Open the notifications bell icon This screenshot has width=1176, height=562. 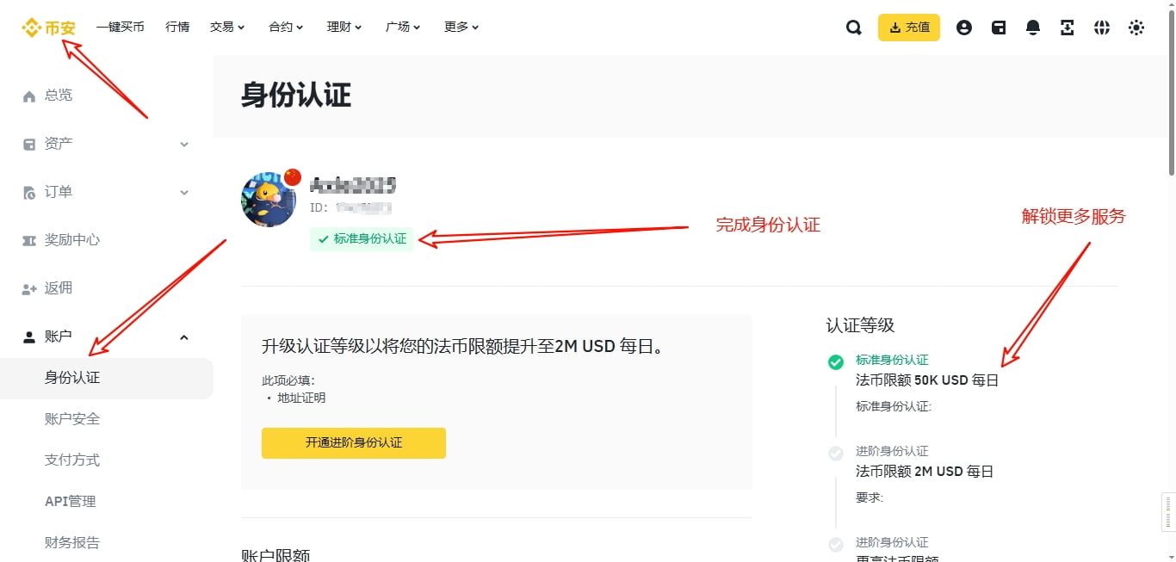coord(1032,27)
